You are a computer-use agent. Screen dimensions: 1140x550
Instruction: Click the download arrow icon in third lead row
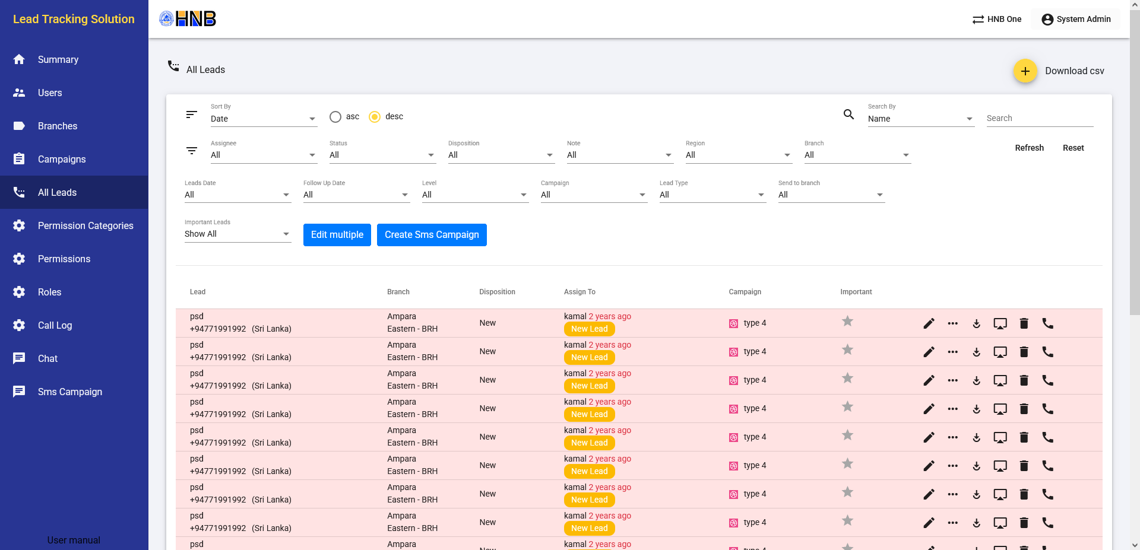pyautogui.click(x=976, y=380)
